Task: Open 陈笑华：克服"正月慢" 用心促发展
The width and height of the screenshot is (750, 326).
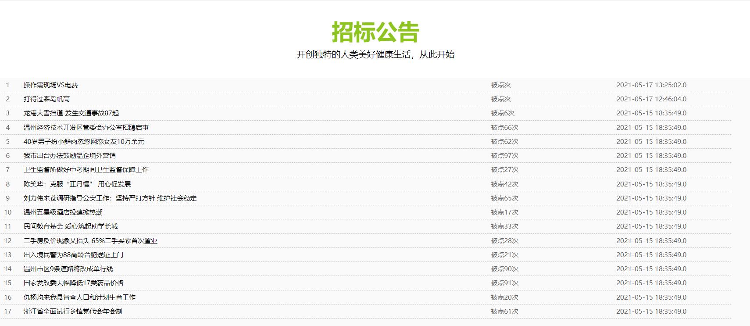Action: (x=77, y=184)
